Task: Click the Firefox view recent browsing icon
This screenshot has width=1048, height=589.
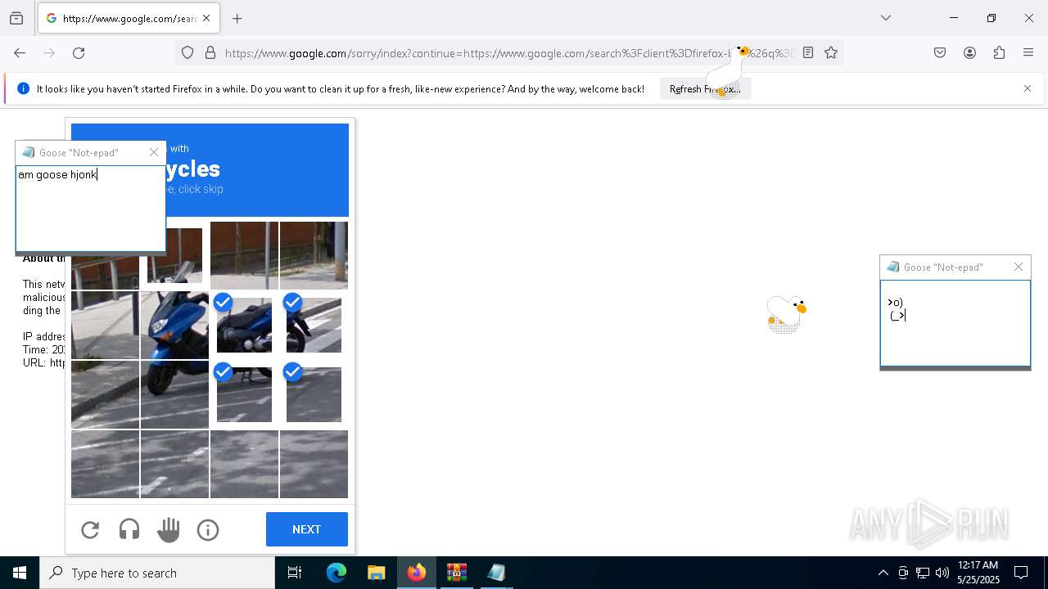Action: (16, 18)
